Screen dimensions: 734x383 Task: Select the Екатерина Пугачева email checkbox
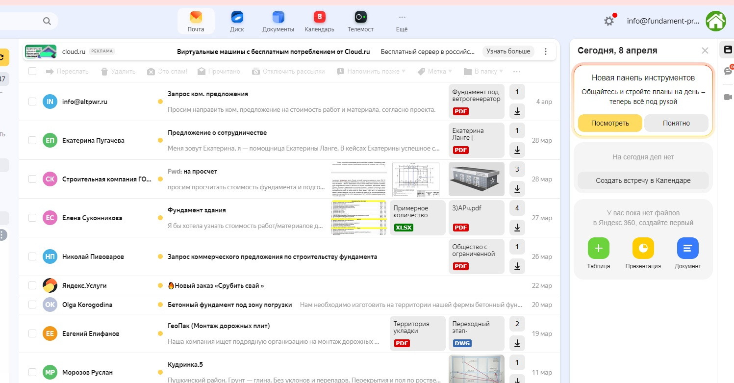32,140
